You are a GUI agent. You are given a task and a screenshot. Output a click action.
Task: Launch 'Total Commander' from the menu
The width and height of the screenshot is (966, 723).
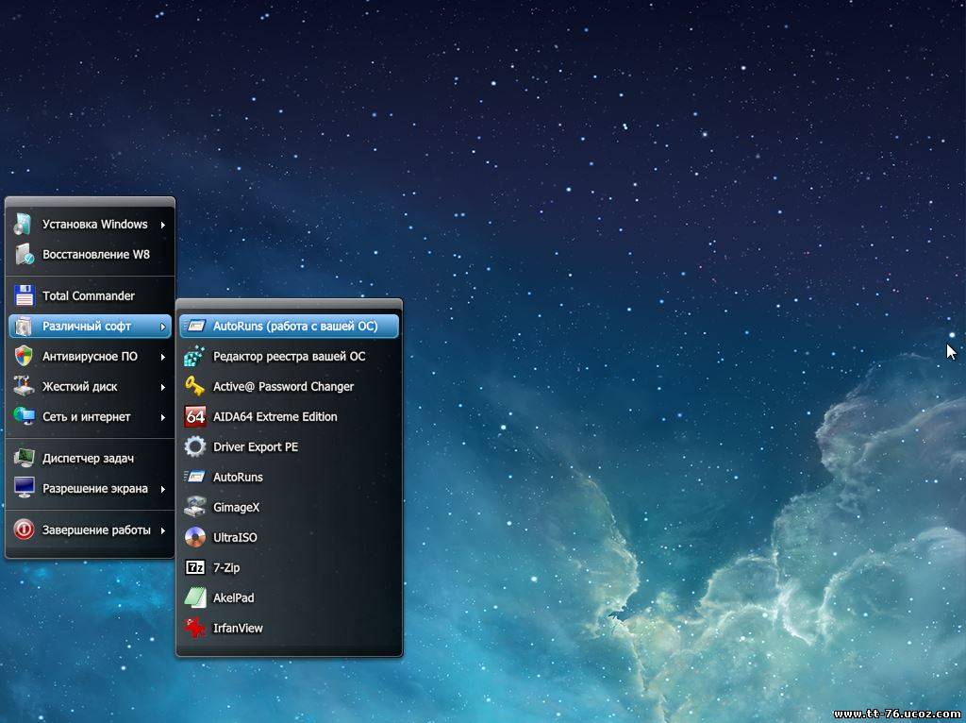(90, 295)
